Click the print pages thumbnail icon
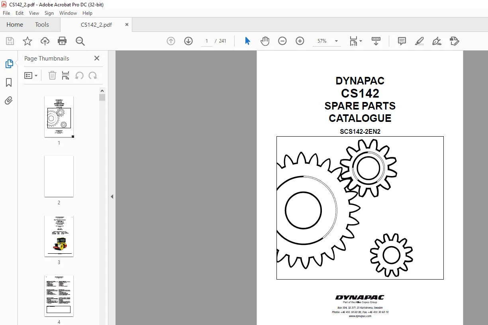Viewport: 488px width, 325px height. (66, 75)
